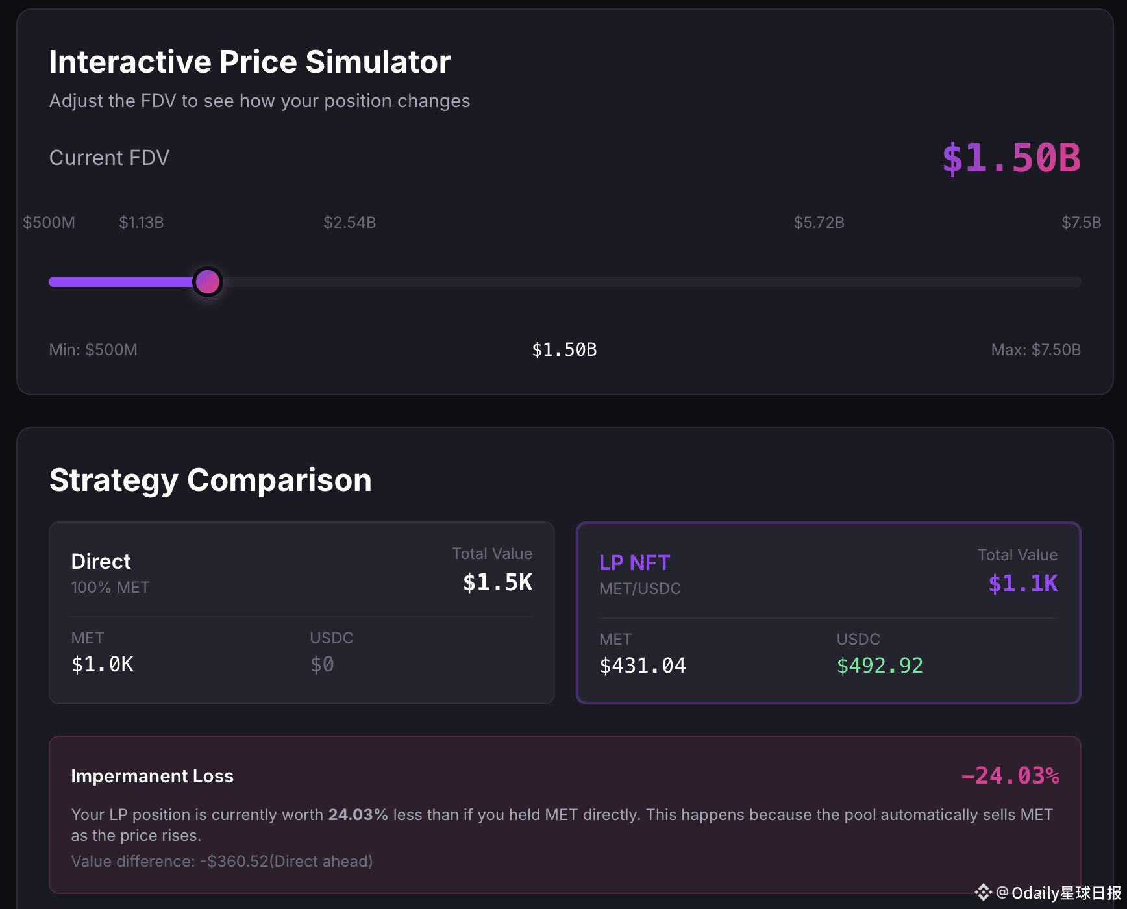Screen dimensions: 1127x909
Task: Click the $500M tick mark label
Action: pos(49,223)
